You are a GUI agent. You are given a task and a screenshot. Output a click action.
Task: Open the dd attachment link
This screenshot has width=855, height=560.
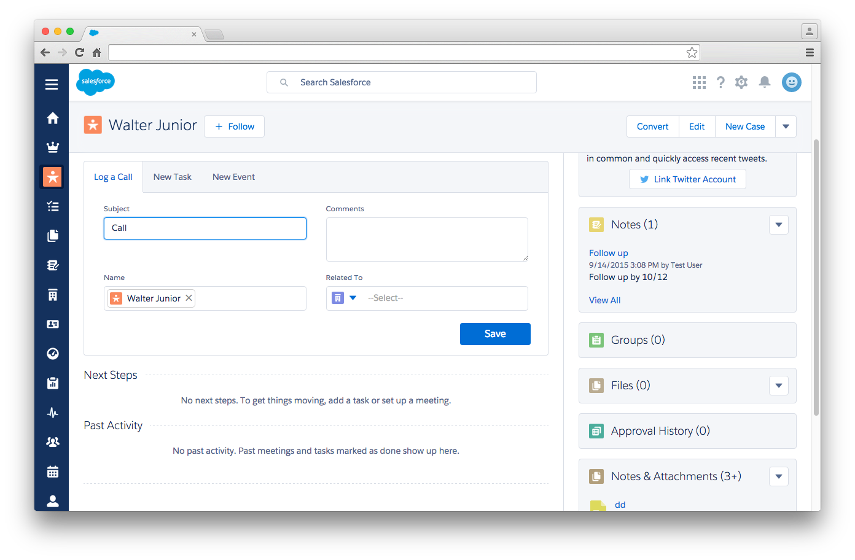pyautogui.click(x=620, y=505)
